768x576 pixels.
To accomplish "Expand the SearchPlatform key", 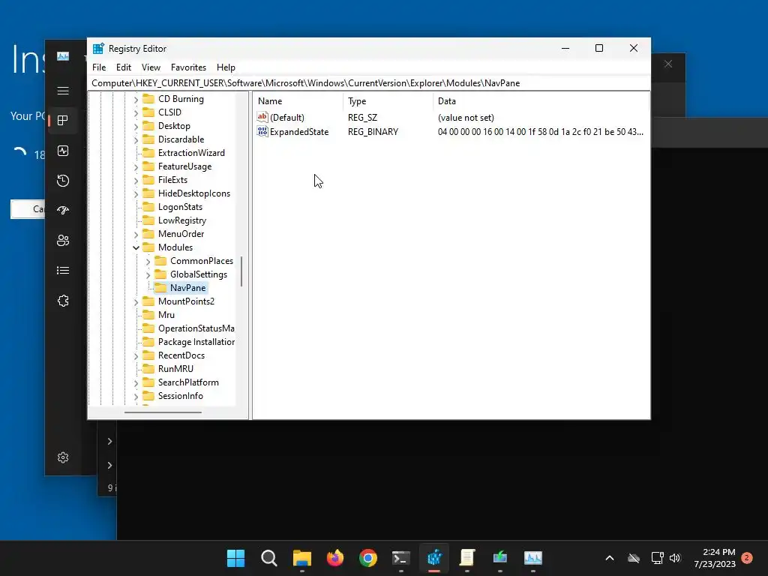I will coord(136,383).
